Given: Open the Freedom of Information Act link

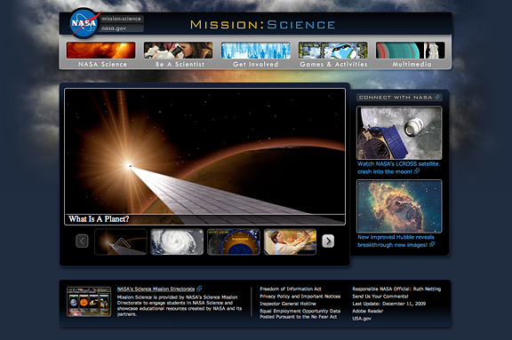Looking at the screenshot, I should point(291,289).
